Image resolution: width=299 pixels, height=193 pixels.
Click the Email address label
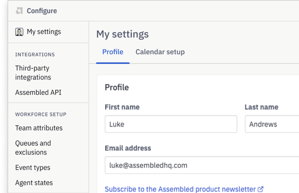click(x=128, y=148)
